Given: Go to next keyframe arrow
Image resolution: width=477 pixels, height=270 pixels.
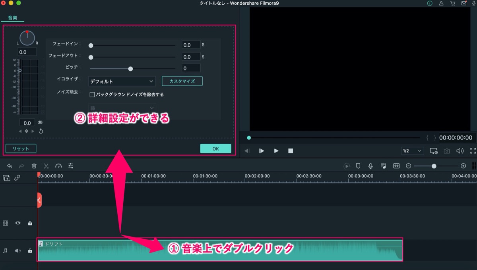Looking at the screenshot, I should (33, 131).
